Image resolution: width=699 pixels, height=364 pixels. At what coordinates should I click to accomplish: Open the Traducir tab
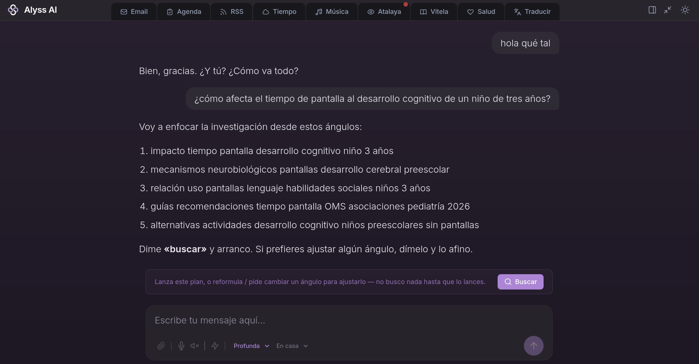532,12
